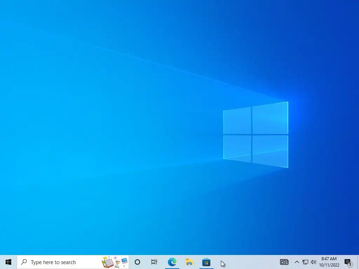Image resolution: width=359 pixels, height=269 pixels.
Task: Open Cortana circle icon on taskbar
Action: (x=137, y=262)
